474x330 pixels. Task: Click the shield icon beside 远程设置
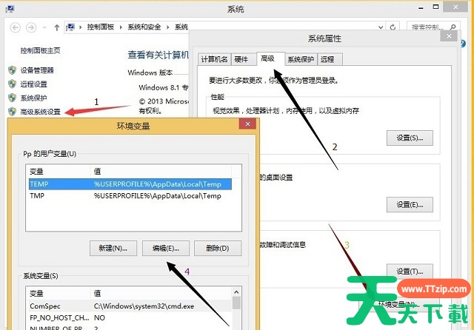pyautogui.click(x=11, y=84)
